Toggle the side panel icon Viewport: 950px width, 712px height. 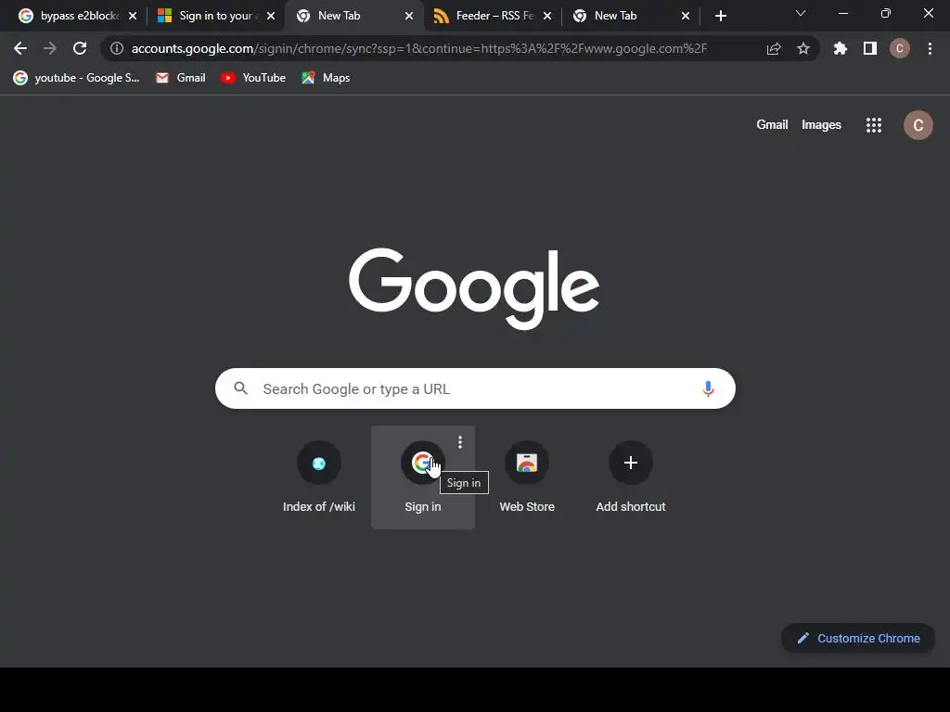[870, 48]
